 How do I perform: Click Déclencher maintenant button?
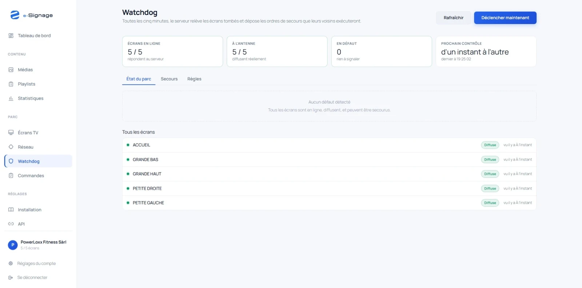[505, 18]
